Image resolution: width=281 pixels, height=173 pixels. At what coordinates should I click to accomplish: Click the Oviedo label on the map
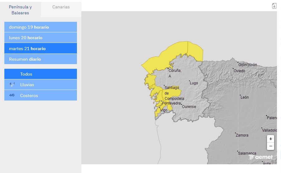239,71
